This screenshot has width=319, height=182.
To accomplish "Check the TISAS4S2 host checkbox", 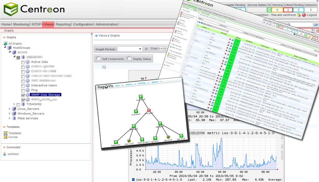I will (18, 104).
